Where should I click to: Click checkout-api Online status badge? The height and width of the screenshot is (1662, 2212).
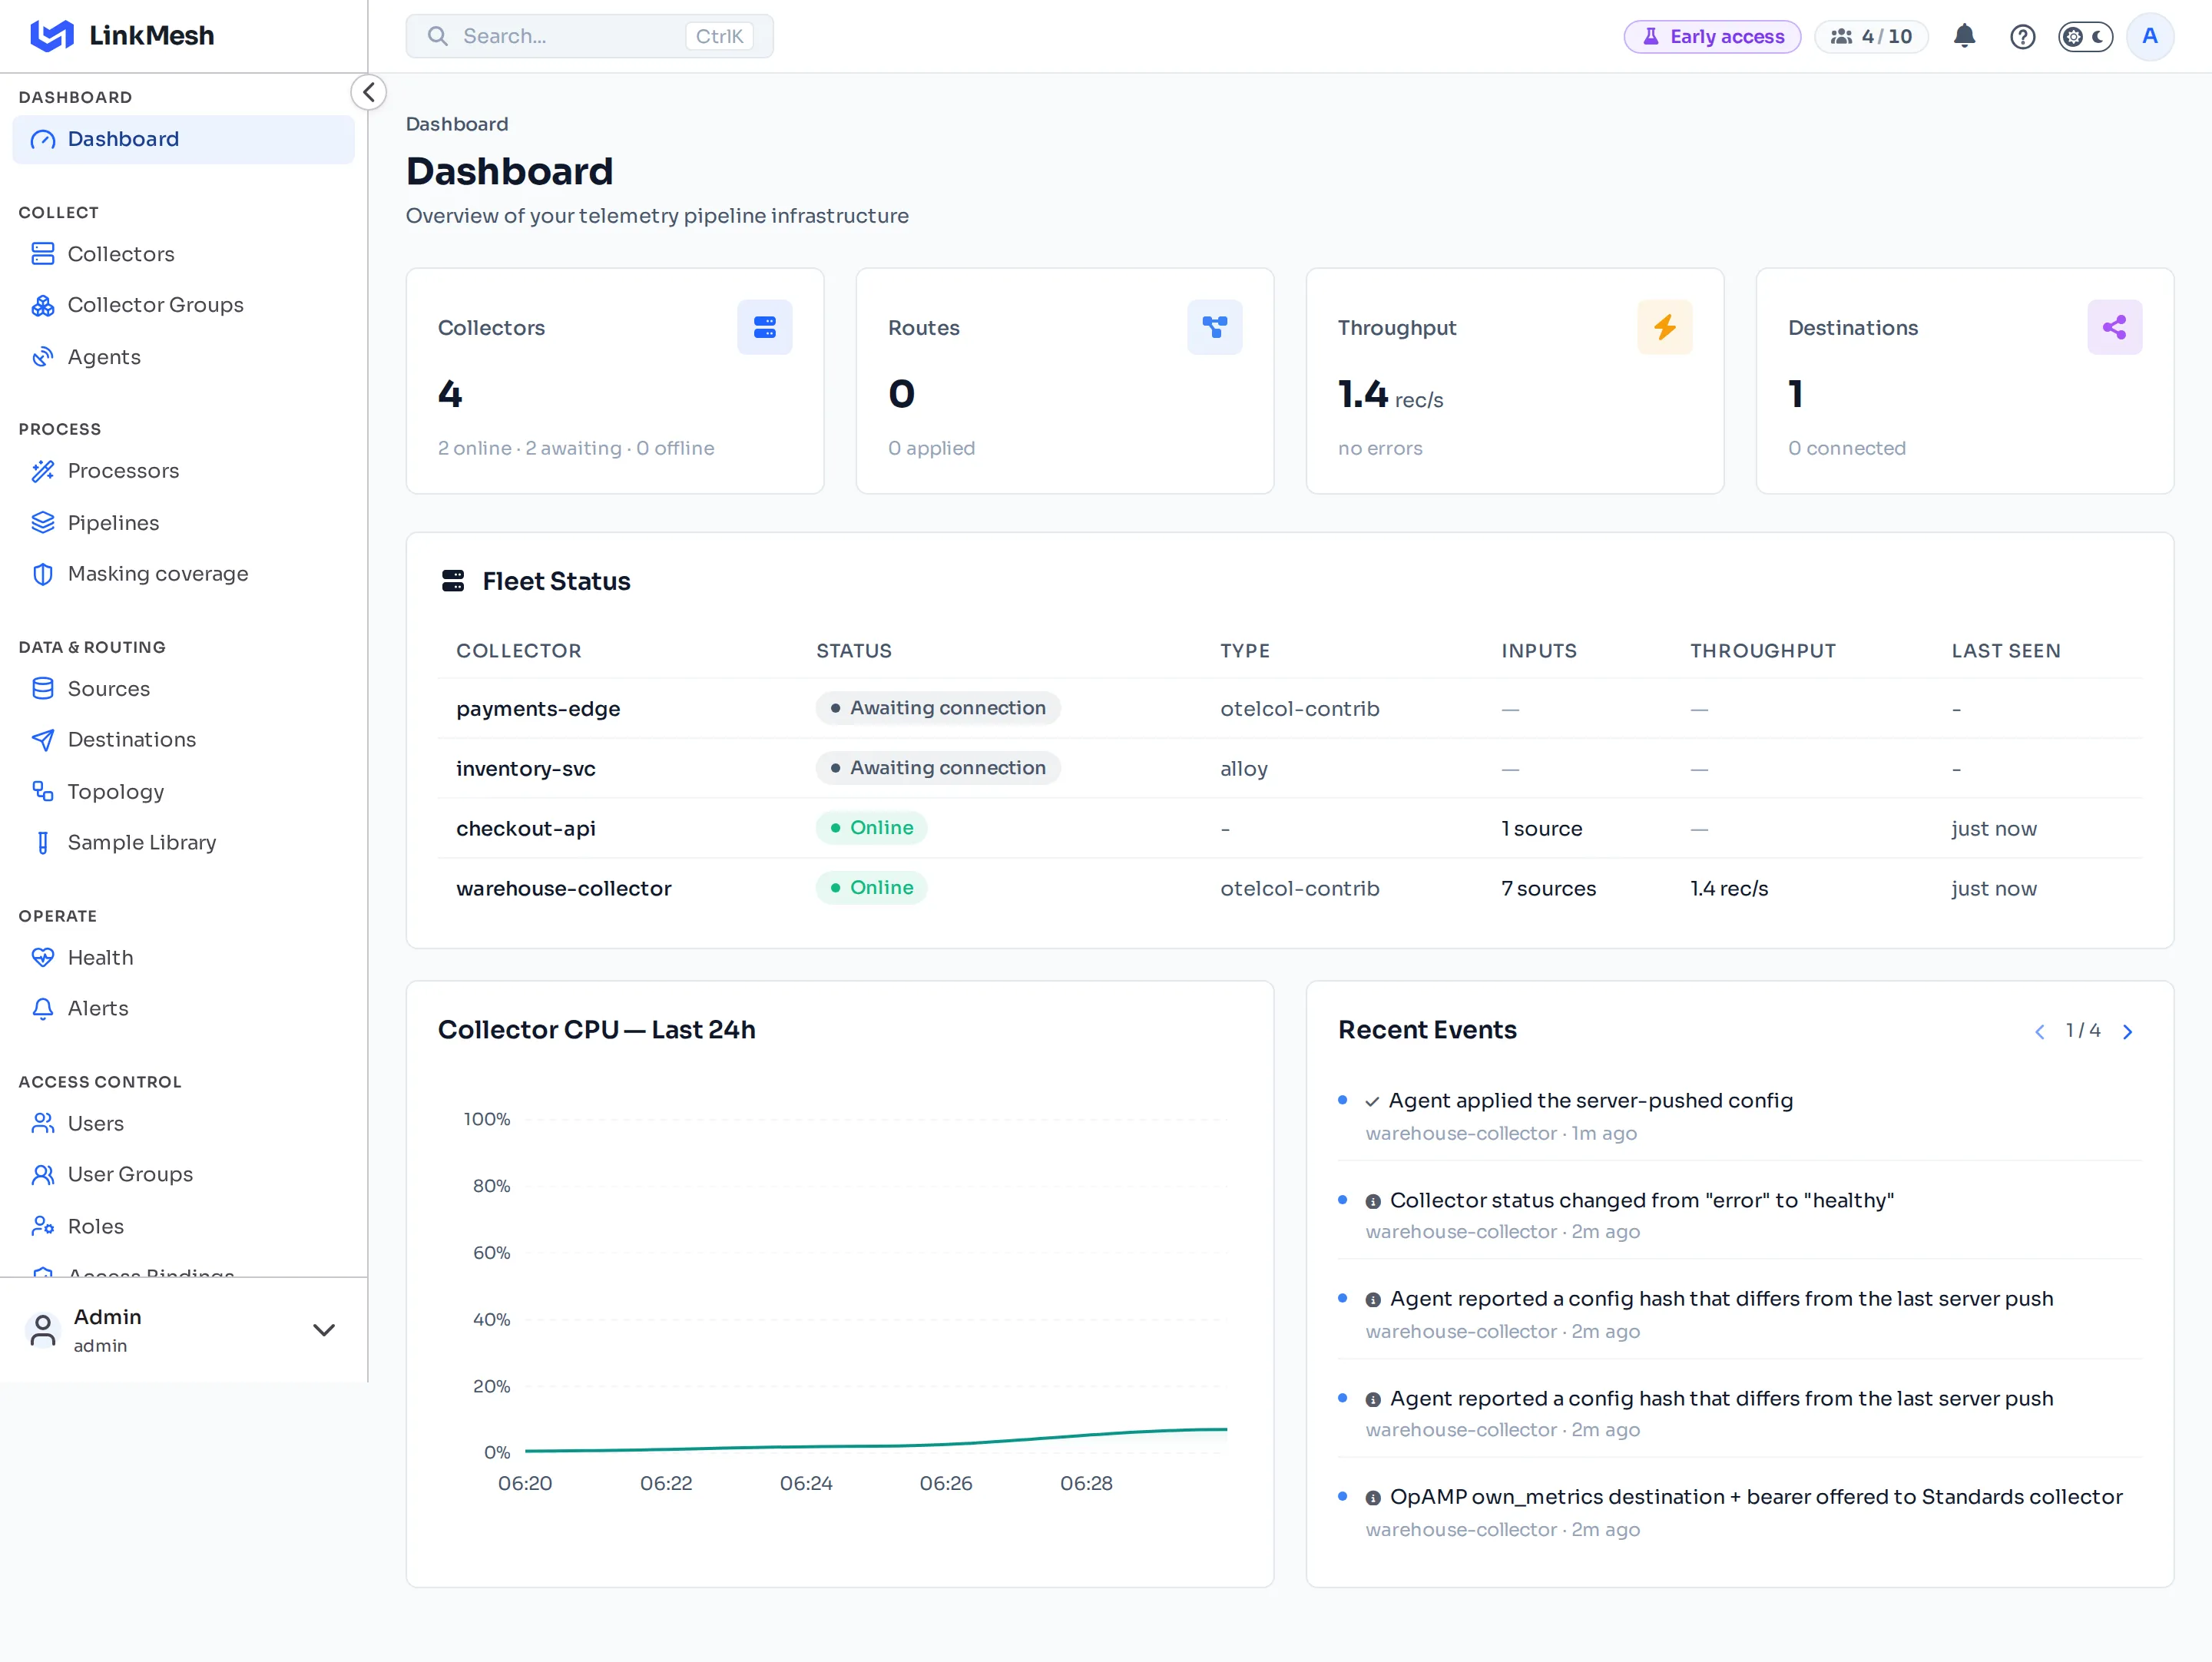pyautogui.click(x=872, y=828)
